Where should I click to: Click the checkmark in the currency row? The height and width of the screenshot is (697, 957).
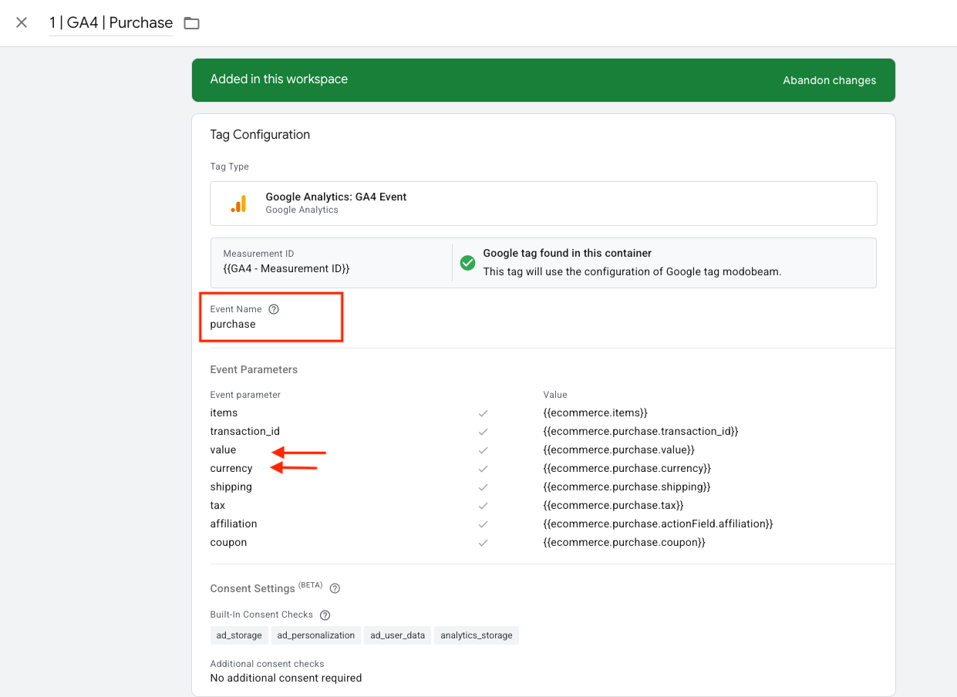[484, 469]
